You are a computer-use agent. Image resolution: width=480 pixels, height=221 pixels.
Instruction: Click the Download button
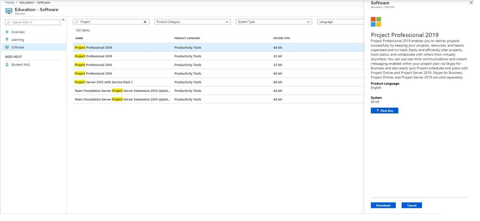383,205
